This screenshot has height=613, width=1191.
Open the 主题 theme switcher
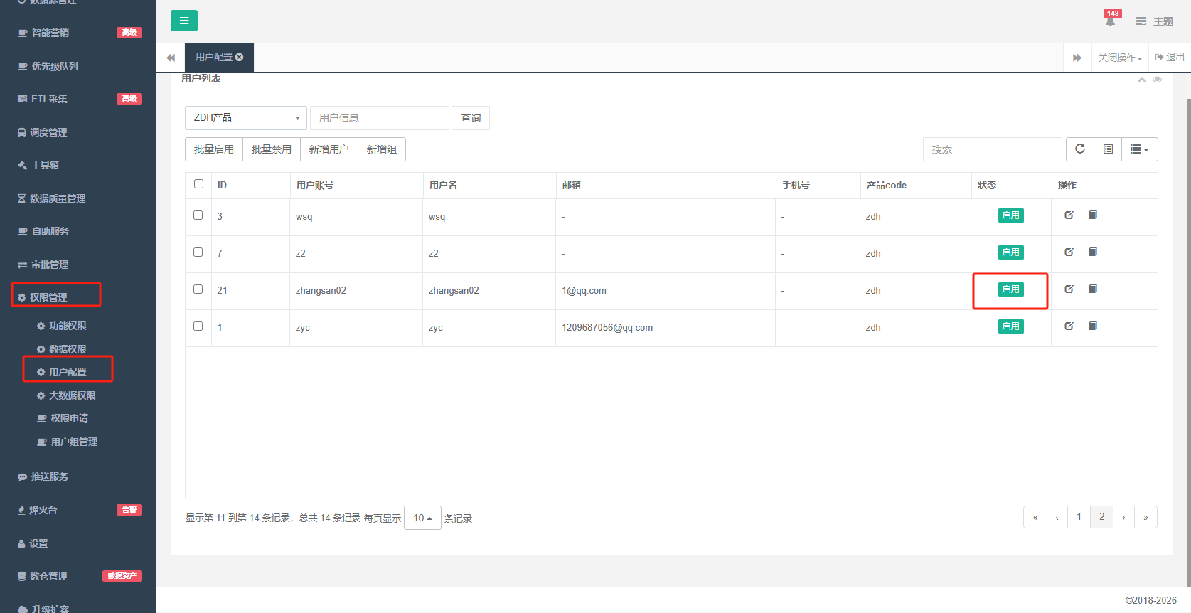1155,21
